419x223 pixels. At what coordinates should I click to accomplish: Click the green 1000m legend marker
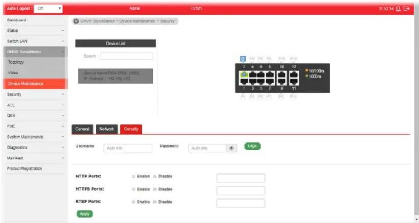(x=307, y=76)
